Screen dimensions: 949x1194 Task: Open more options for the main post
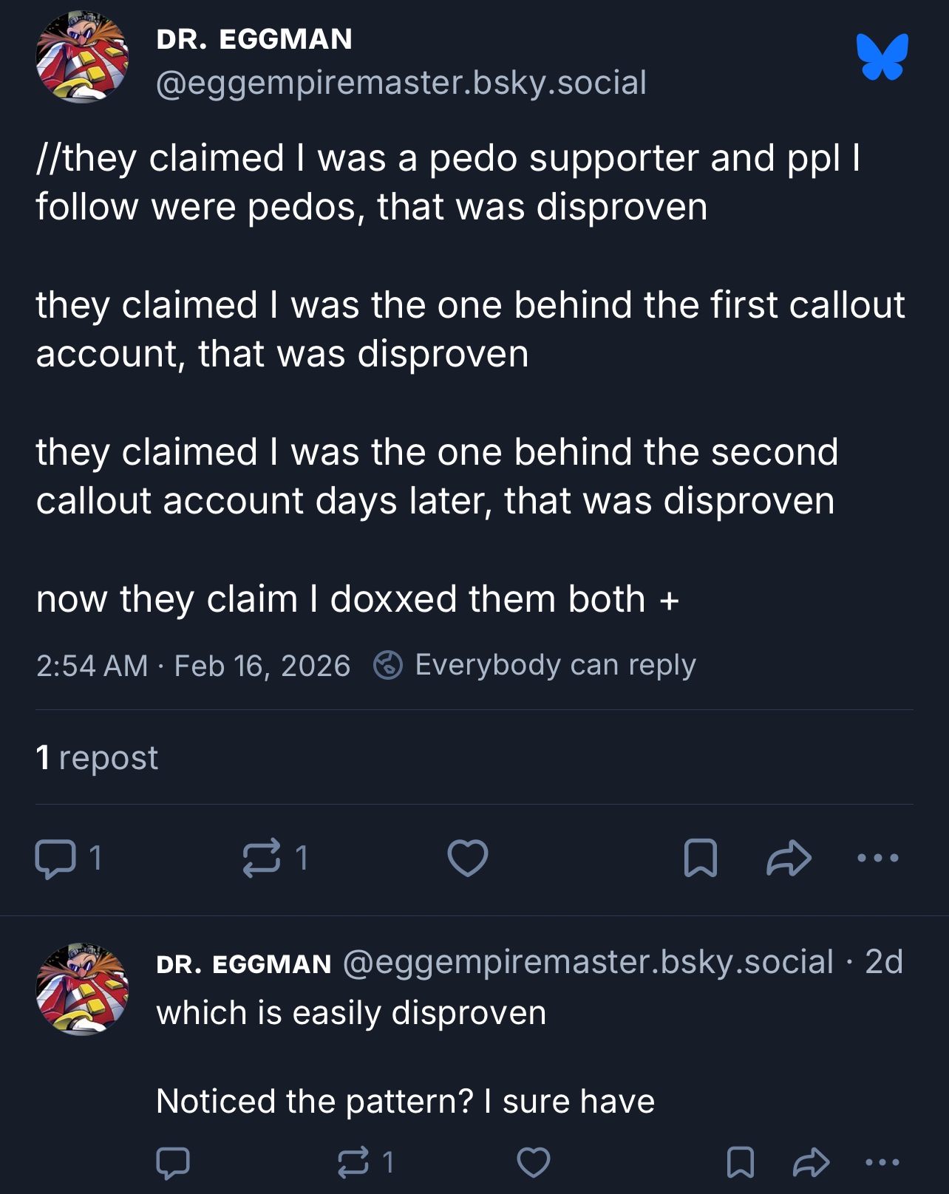click(877, 858)
